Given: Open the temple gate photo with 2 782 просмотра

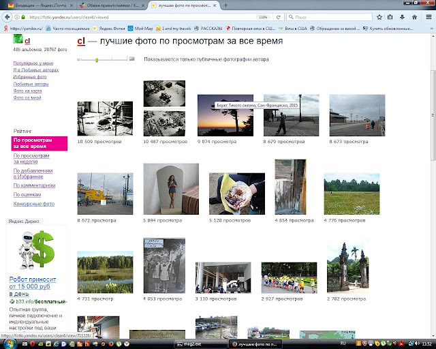Looking at the screenshot, I should tap(348, 266).
